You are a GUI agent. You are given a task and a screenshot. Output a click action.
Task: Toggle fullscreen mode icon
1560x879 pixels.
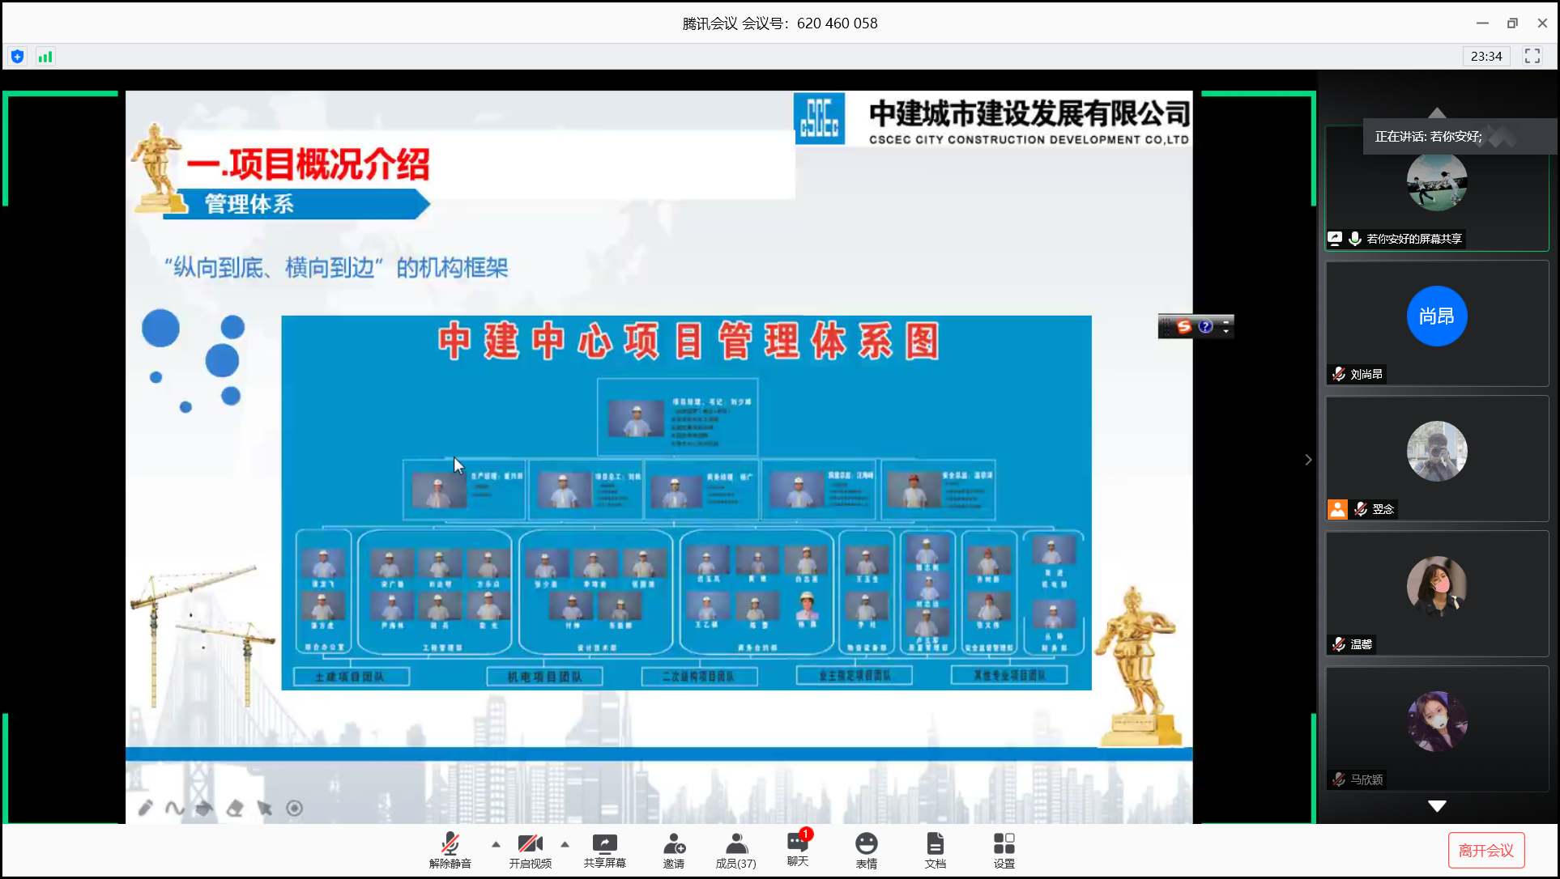tap(1532, 56)
